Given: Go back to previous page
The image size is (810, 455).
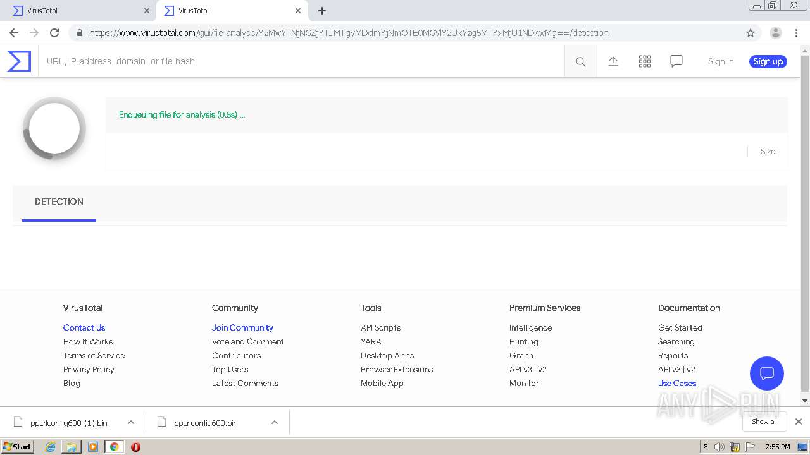Looking at the screenshot, I should pos(14,33).
